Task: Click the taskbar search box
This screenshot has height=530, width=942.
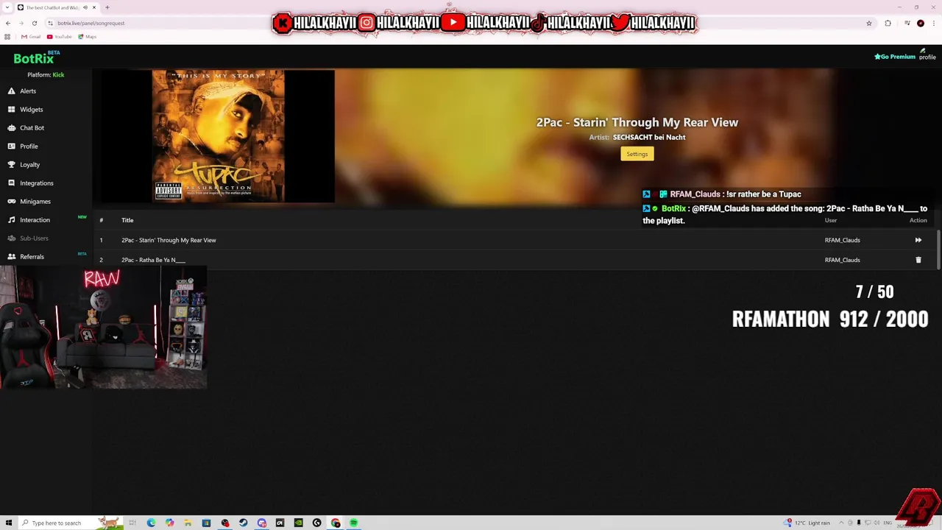Action: point(71,523)
